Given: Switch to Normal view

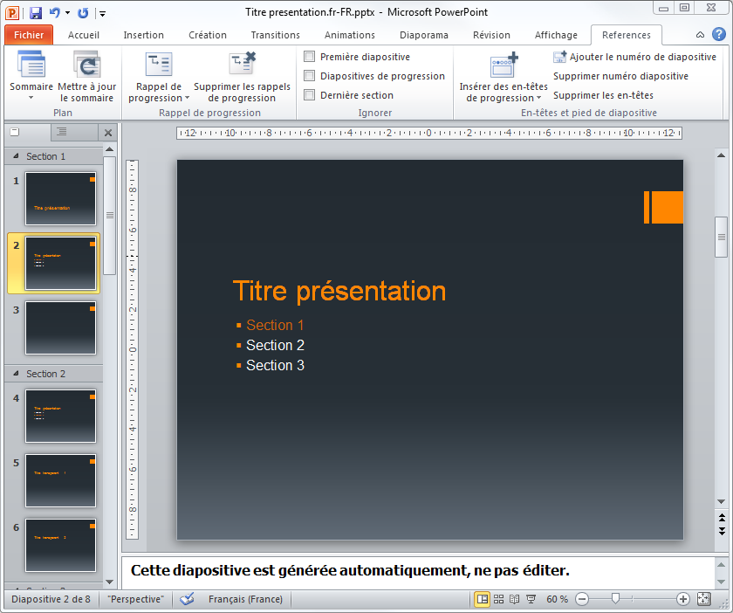Looking at the screenshot, I should pyautogui.click(x=482, y=599).
